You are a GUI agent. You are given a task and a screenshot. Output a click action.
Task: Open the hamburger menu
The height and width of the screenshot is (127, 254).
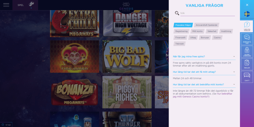point(6,5)
